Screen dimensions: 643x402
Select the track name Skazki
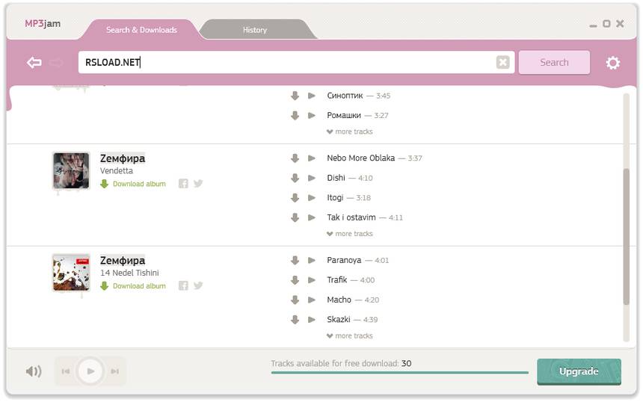(339, 319)
